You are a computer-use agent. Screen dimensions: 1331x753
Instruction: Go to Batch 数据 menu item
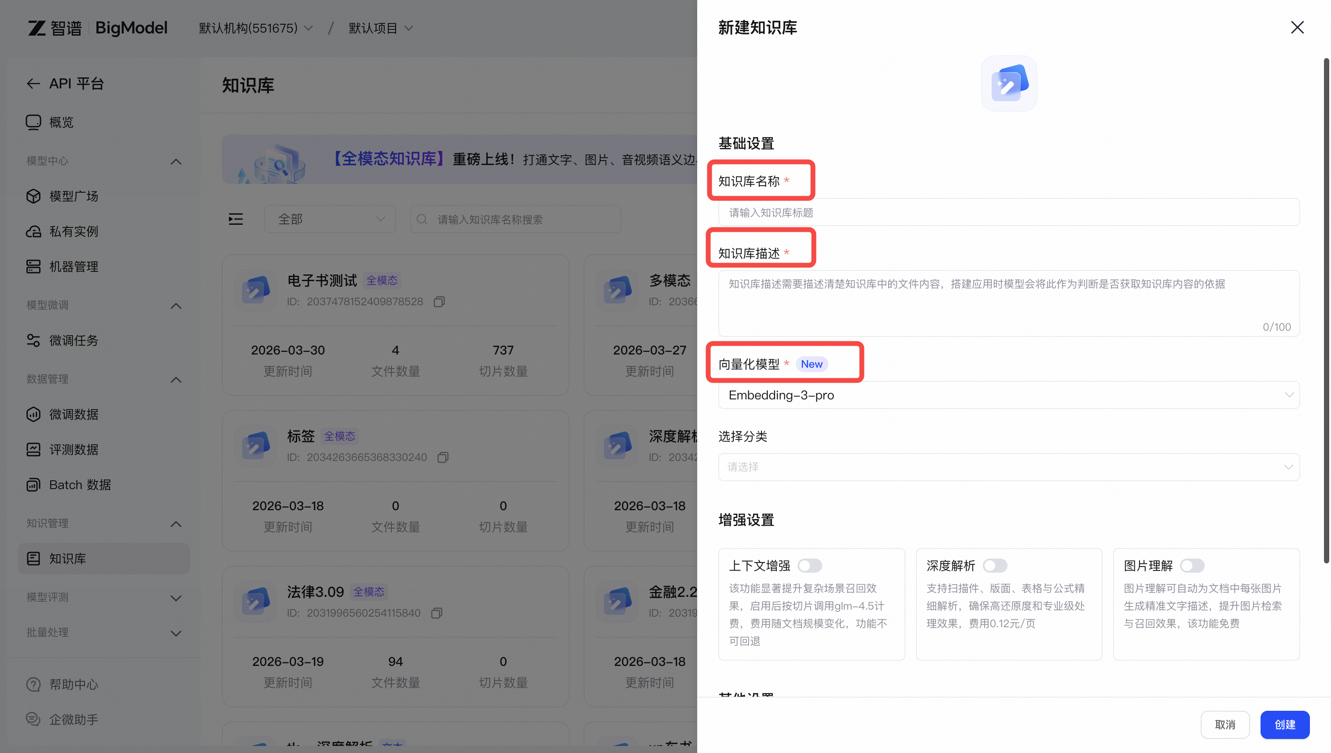tap(80, 485)
